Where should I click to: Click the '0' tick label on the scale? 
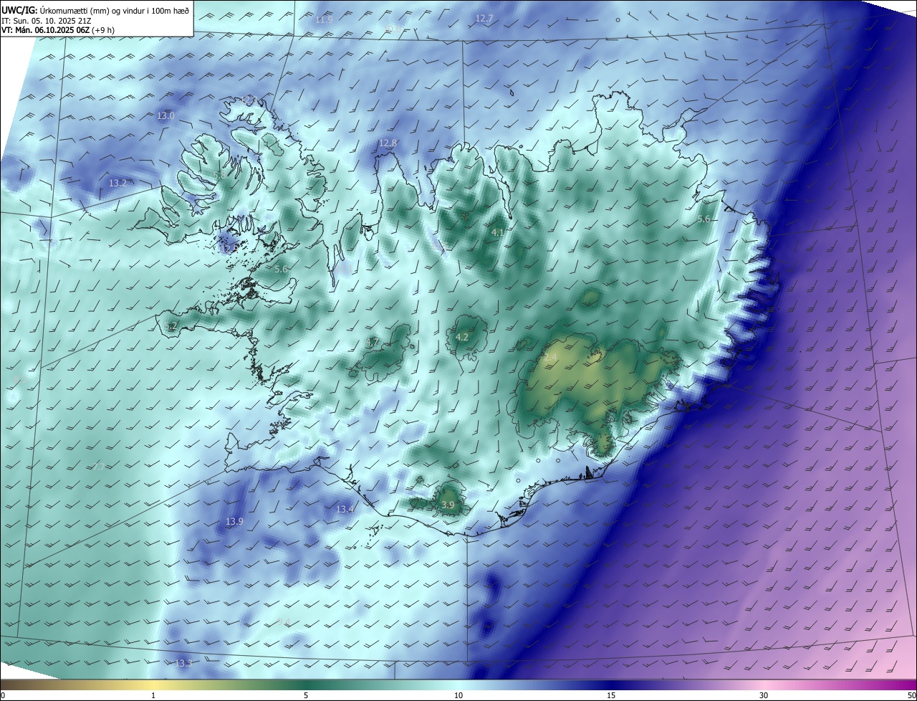pyautogui.click(x=2, y=695)
